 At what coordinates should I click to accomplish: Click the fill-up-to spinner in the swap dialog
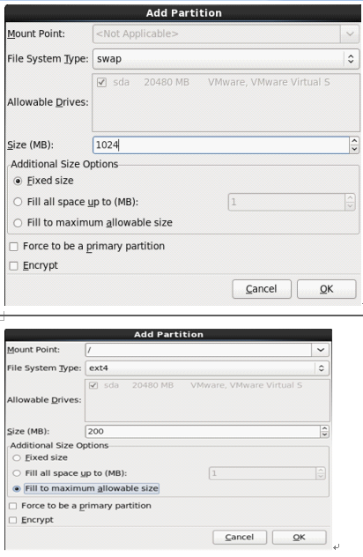350,202
